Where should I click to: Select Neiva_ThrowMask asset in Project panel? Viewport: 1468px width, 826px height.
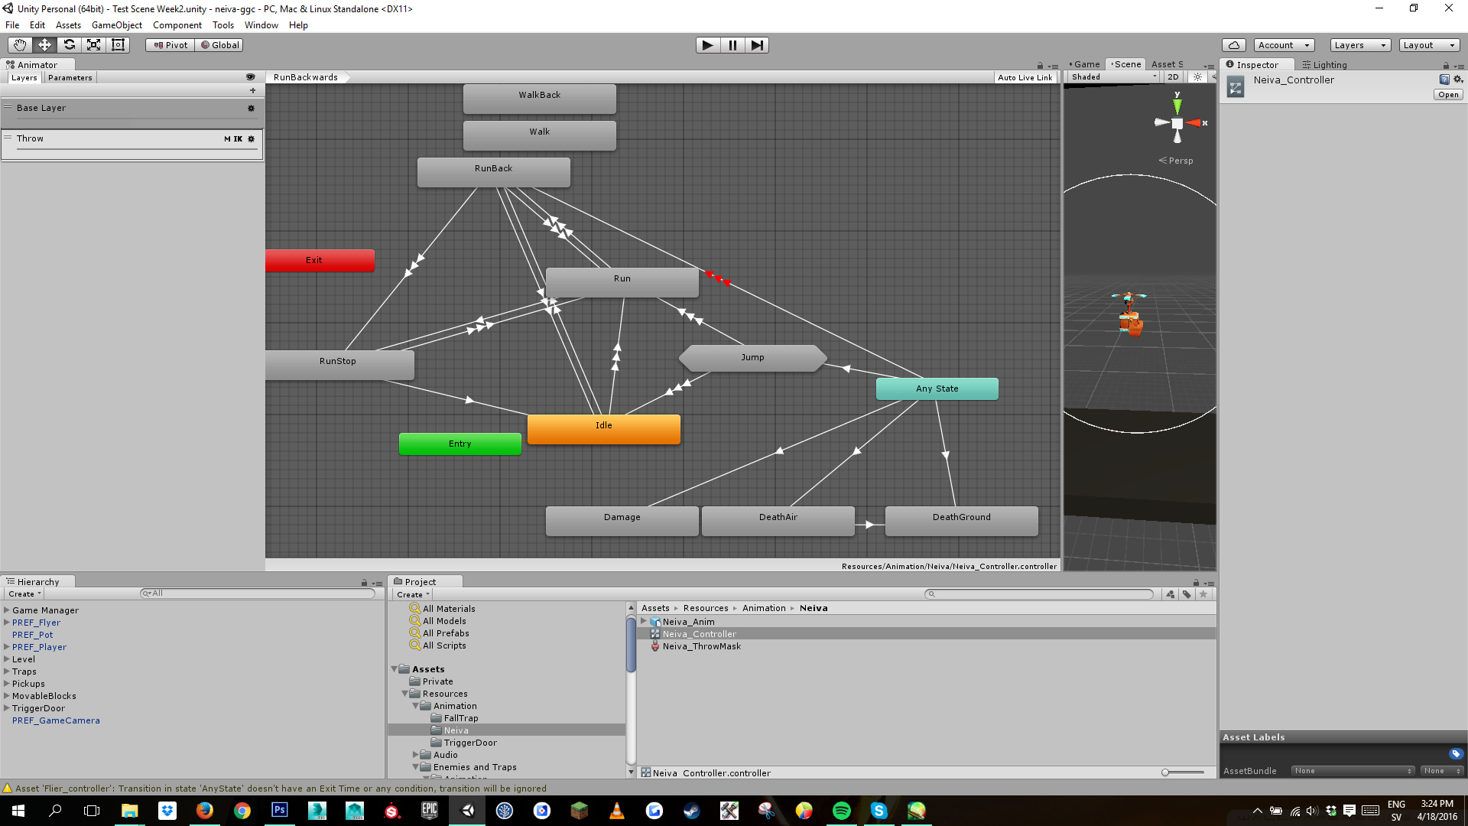(x=700, y=646)
